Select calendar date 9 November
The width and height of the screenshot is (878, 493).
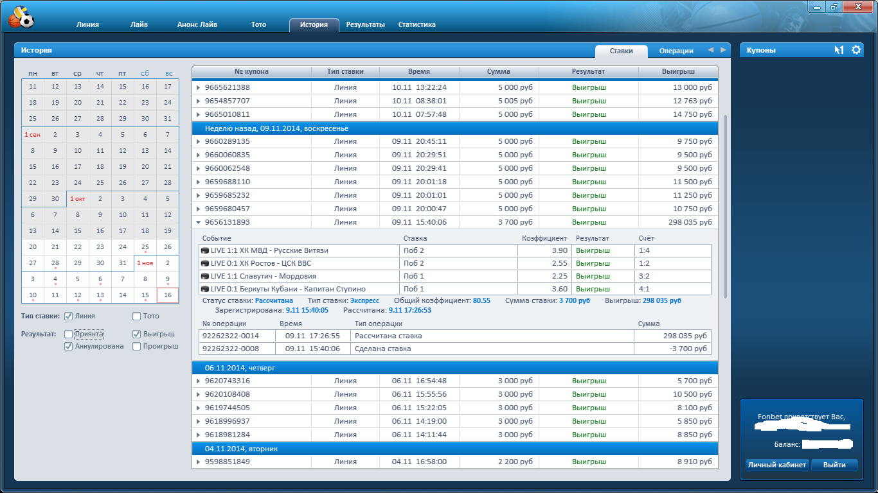pyautogui.click(x=168, y=279)
